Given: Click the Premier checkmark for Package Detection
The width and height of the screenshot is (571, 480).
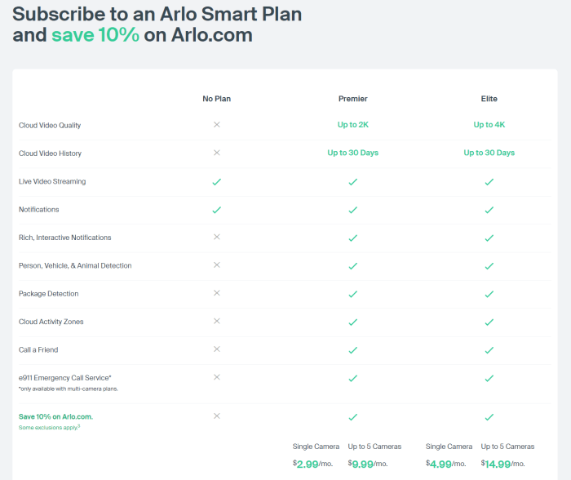Looking at the screenshot, I should pyautogui.click(x=353, y=294).
